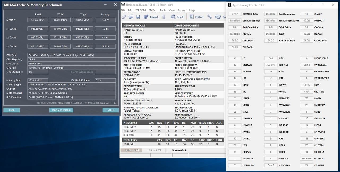Image resolution: width=340 pixels, height=172 pixels.
Task: Switch to the Screenshot tab
Action: (179, 150)
